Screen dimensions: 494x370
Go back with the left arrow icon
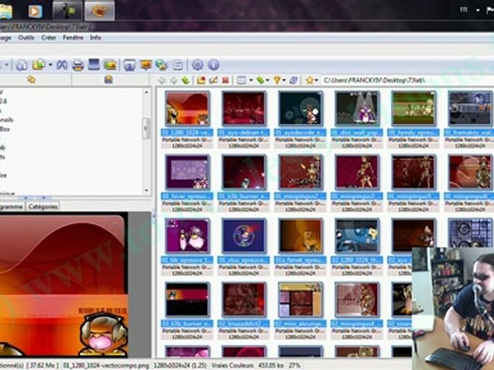[162, 81]
